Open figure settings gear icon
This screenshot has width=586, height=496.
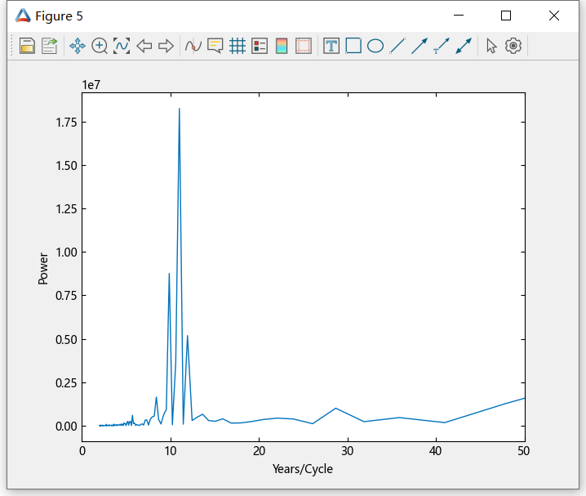click(x=513, y=46)
